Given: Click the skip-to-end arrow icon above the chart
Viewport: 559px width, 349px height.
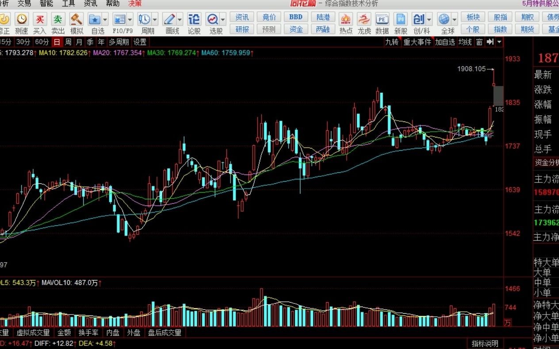Looking at the screenshot, I should click(x=490, y=42).
